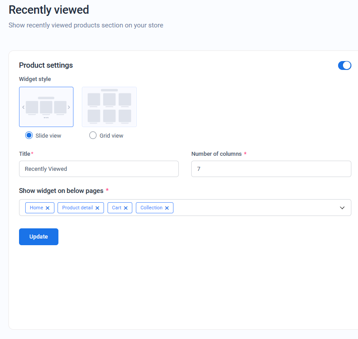Click the Collection page tag
358x339 pixels.
point(151,208)
